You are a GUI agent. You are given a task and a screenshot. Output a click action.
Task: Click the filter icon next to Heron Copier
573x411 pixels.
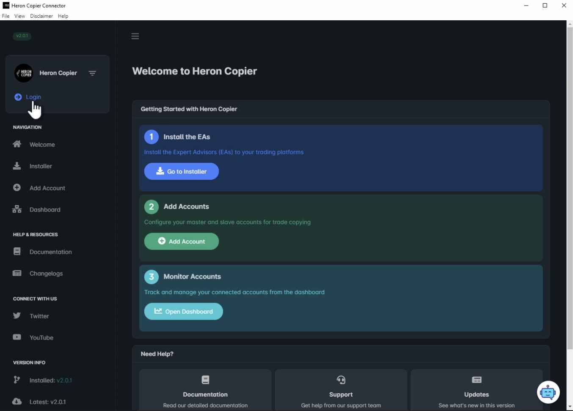pyautogui.click(x=92, y=73)
